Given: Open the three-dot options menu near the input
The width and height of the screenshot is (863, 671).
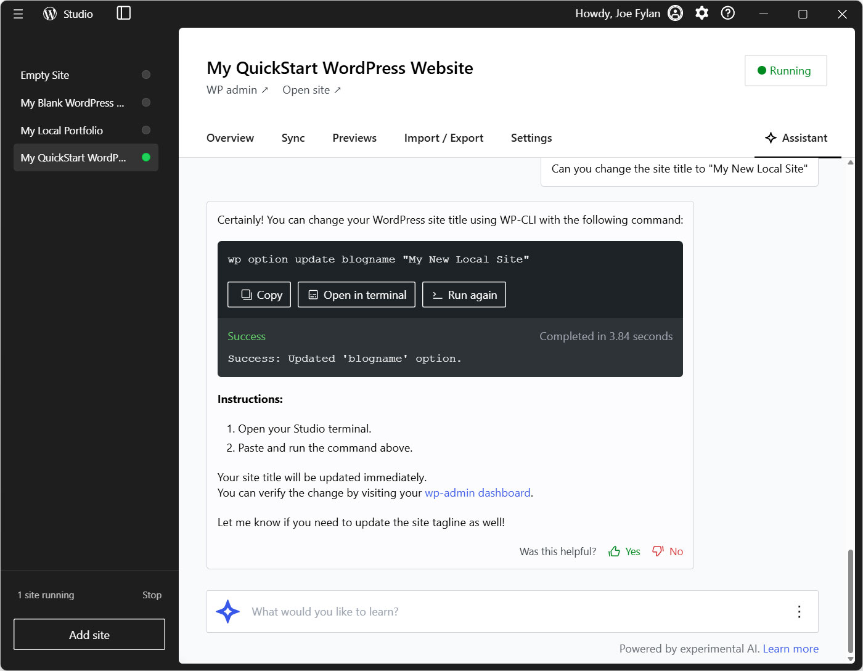Looking at the screenshot, I should coord(799,611).
